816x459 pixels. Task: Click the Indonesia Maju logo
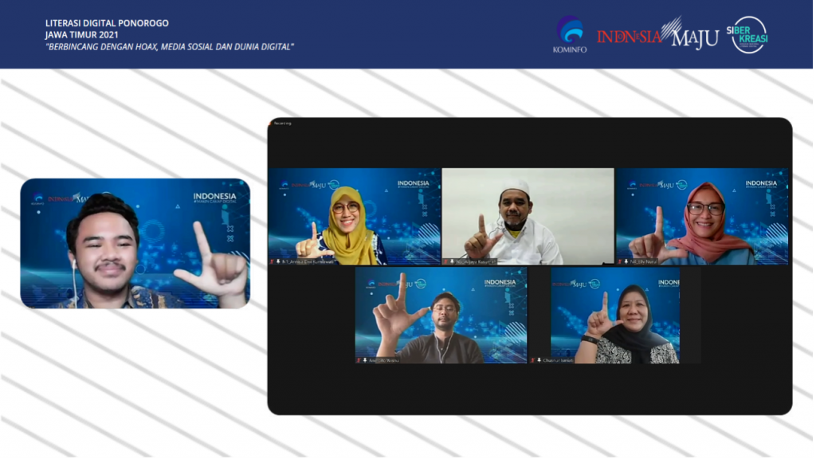pyautogui.click(x=657, y=35)
